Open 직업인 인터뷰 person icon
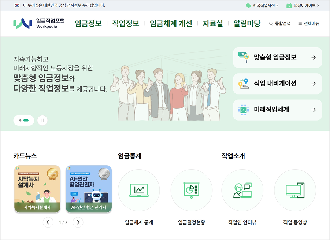Image resolution: width=330 pixels, height=240 pixels. click(242, 190)
